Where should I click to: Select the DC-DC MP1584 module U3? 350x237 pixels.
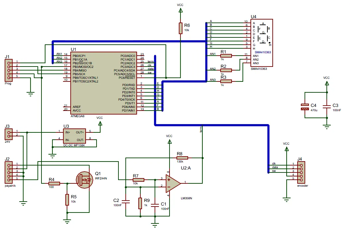click(74, 136)
